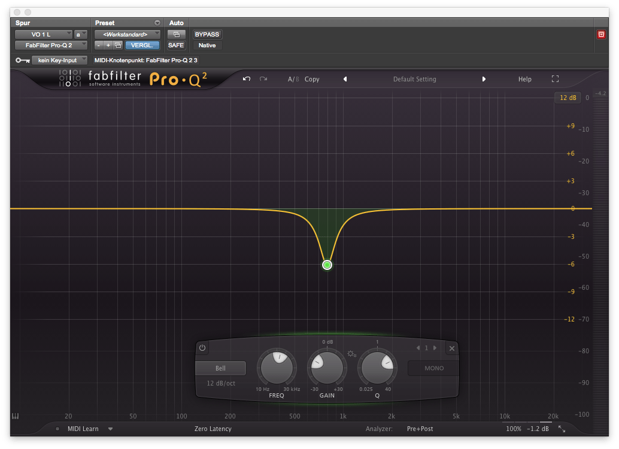Screen dimensions: 619x449
Task: Click the previous preset minus button
Action: [98, 45]
